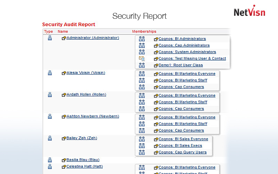The width and height of the screenshot is (278, 174).
Task: Open Celestina Hatt (Hatt) user link
Action: [x=84, y=167]
